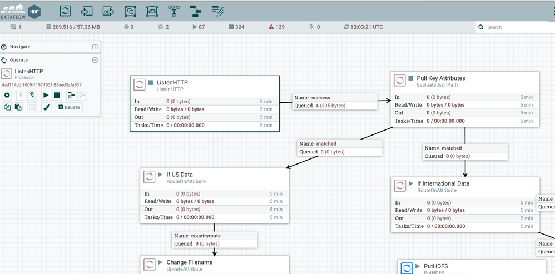
Task: Open the change color paintbrush tool
Action: tap(47, 107)
